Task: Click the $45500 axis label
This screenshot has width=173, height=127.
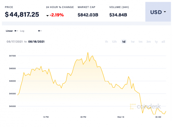Action: (x=12, y=94)
